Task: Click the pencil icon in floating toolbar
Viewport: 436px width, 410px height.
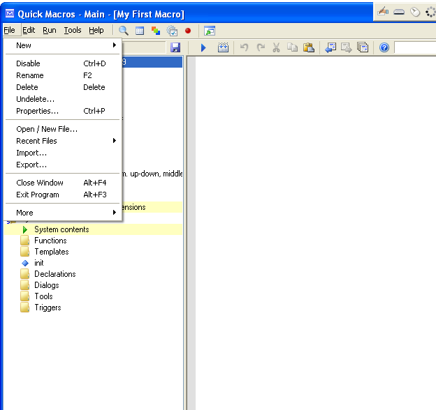Action: 383,12
